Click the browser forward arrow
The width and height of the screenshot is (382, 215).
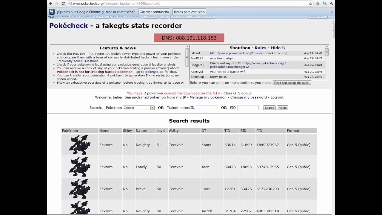[x=57, y=4]
